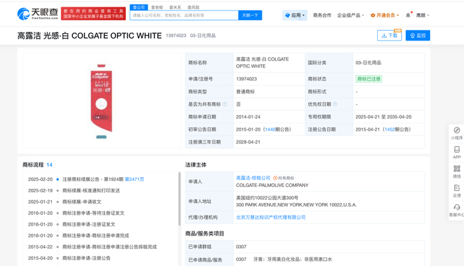Click the help icon next to 优先权日期
The width and height of the screenshot is (464, 266).
pos(335,104)
